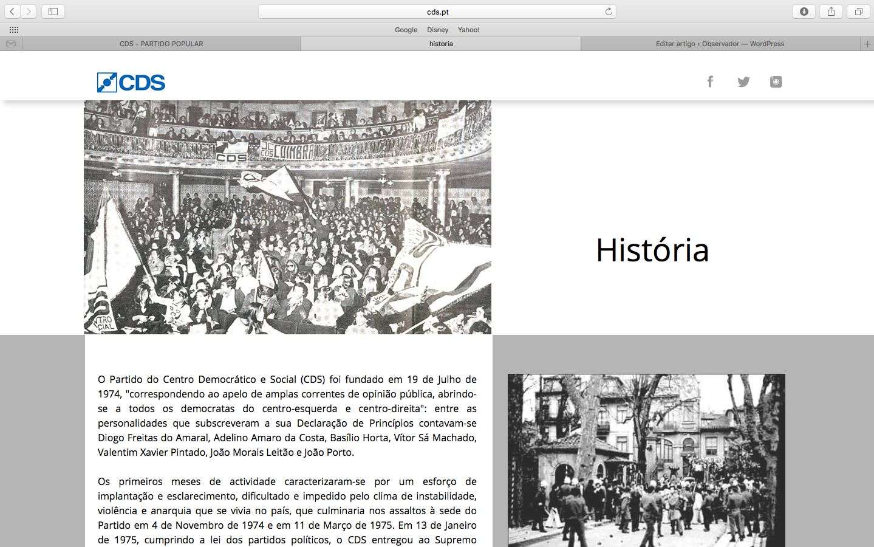Open the Top Sites grid icon

click(14, 30)
